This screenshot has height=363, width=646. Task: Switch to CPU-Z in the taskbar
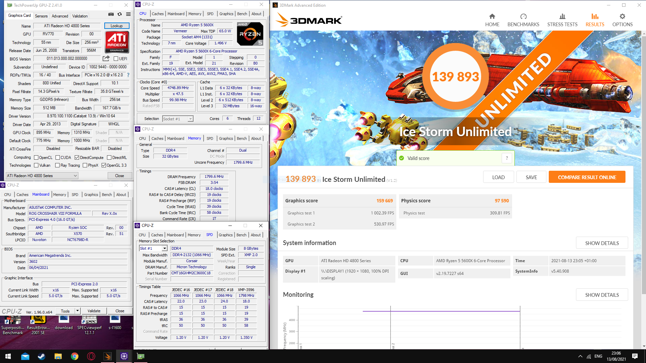pos(124,356)
